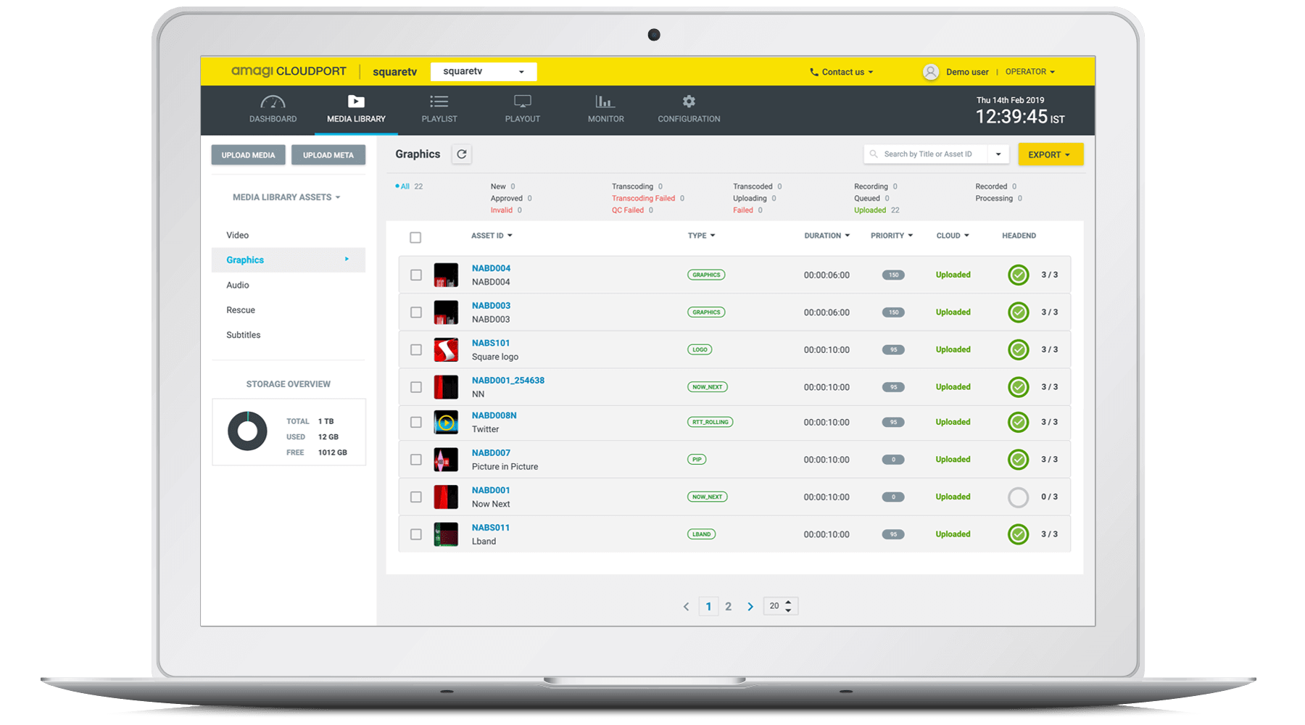The image size is (1305, 725).
Task: Select all assets using the header checkbox
Action: [x=415, y=237]
